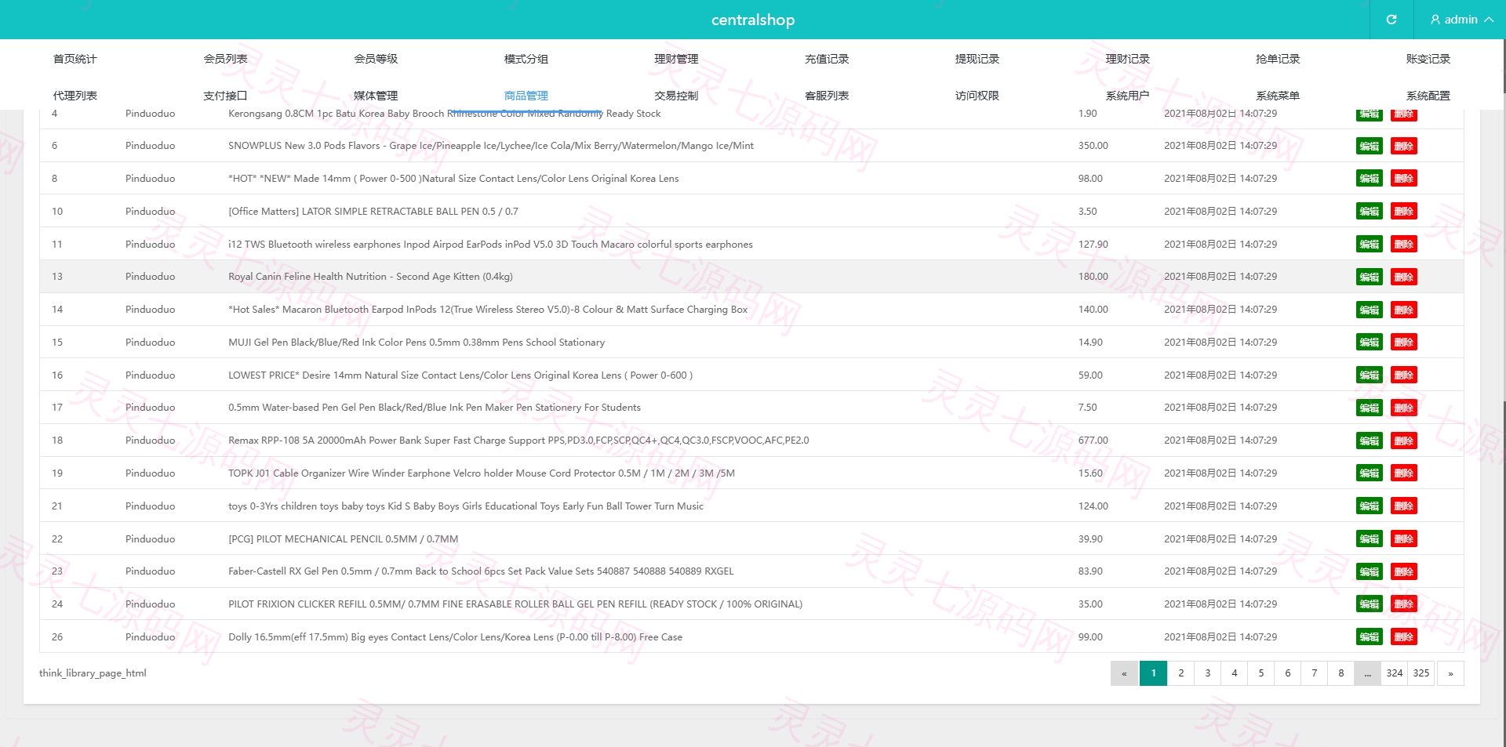Viewport: 1506px width, 747px height.
Task: Delete the Royal Canin Feline row
Action: click(1404, 277)
